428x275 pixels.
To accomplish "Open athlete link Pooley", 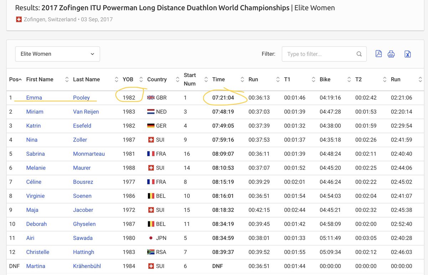I will click(x=81, y=97).
